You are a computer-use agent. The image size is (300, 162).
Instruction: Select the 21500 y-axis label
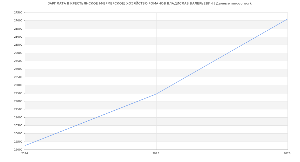click(x=18, y=109)
